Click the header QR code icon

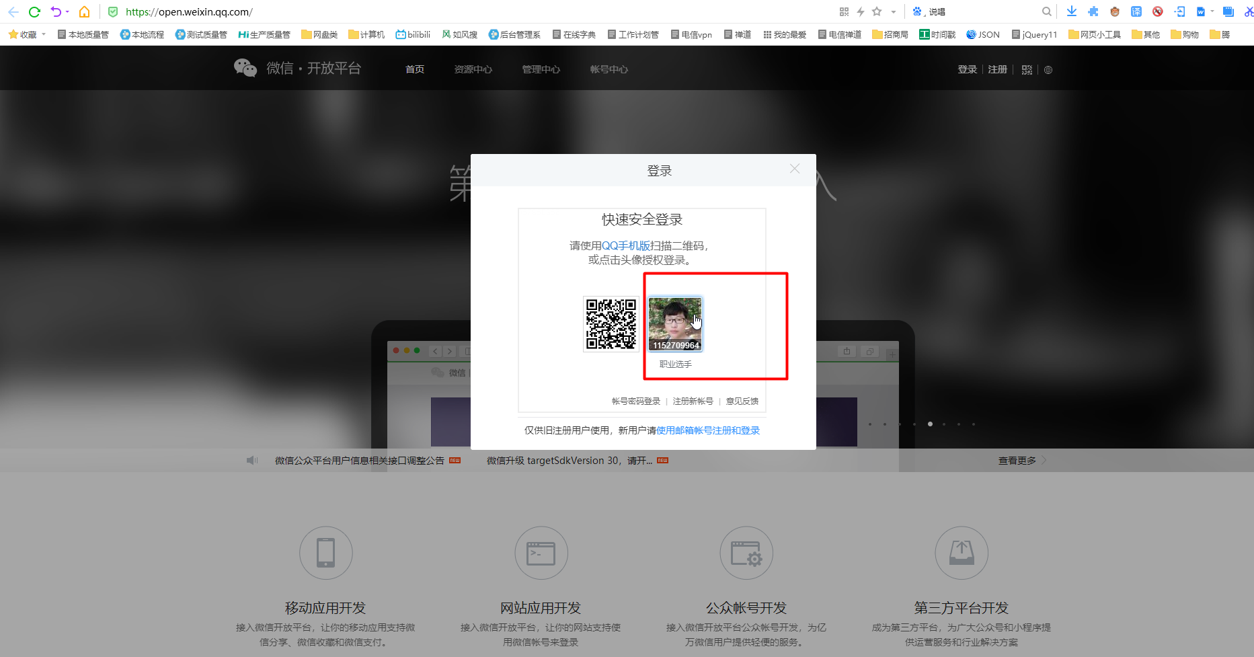point(1027,70)
